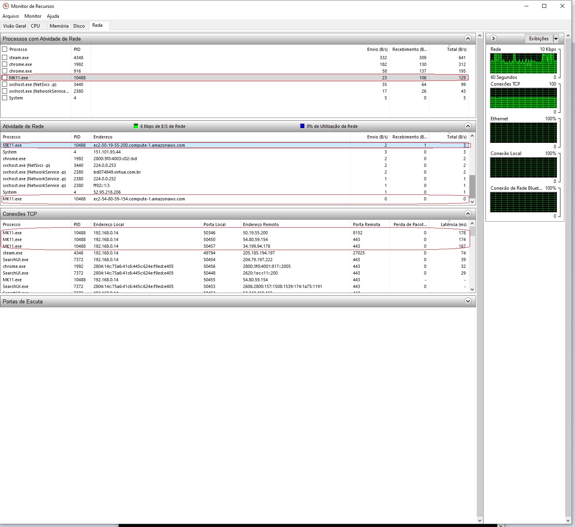The height and width of the screenshot is (527, 575).
Task: Click the Atividade de Rede scrollbar up arrow
Action: pos(472,136)
